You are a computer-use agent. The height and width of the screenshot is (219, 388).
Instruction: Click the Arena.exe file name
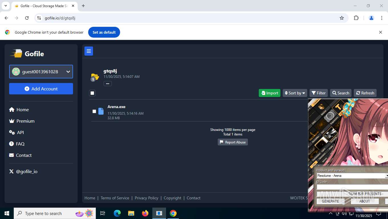[116, 107]
